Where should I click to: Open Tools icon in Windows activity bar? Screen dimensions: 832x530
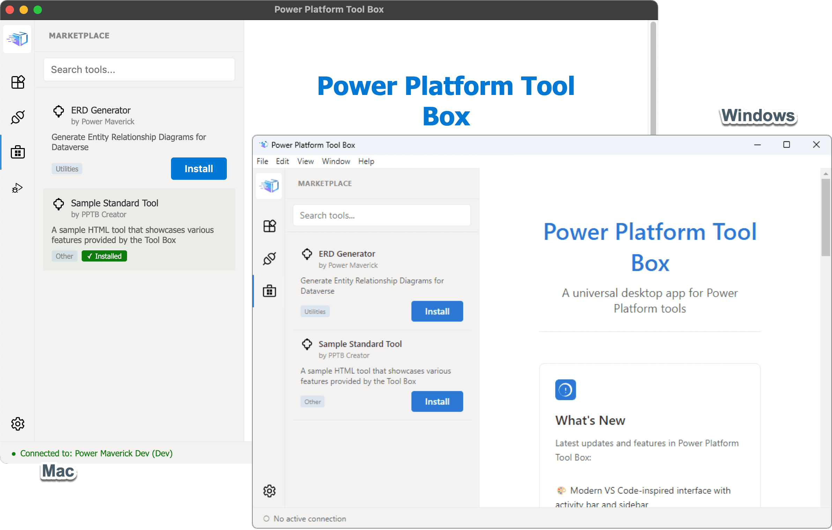(269, 226)
